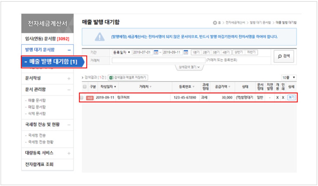
Task: Click 검색결과 엑셀로 저장하기 button
Action: [x=128, y=77]
